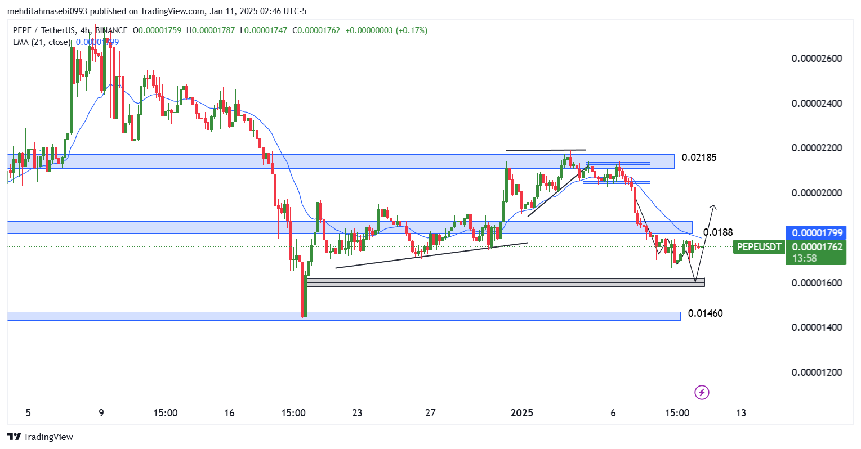The height and width of the screenshot is (449, 861).
Task: Click the 6 date label on time axis
Action: coord(613,413)
